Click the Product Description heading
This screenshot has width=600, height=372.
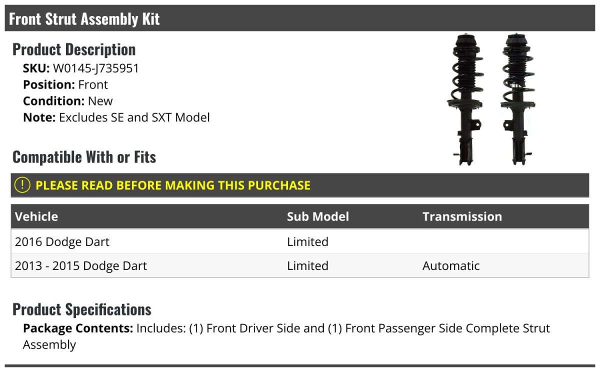74,49
